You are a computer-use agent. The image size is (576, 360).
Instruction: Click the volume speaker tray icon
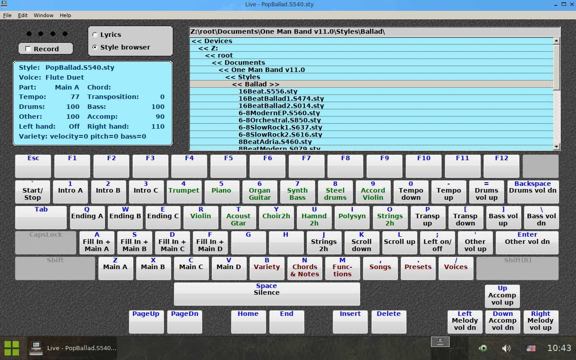pos(506,348)
